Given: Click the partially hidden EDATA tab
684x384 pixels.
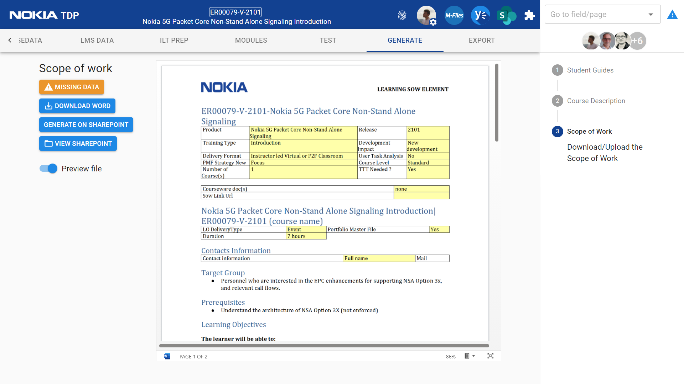Looking at the screenshot, I should (x=30, y=40).
